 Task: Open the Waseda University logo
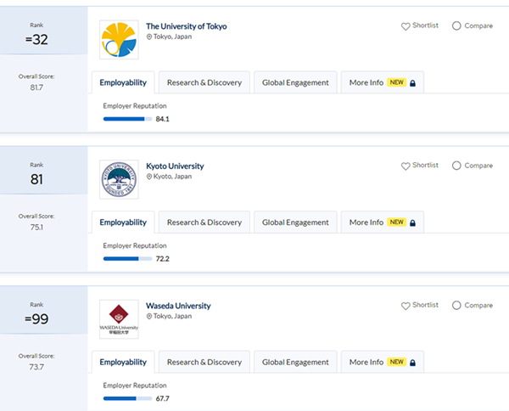119,319
